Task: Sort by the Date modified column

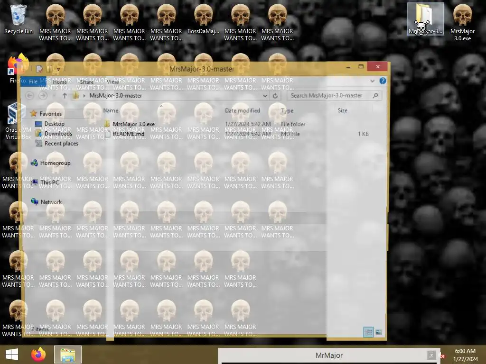Action: click(x=243, y=110)
